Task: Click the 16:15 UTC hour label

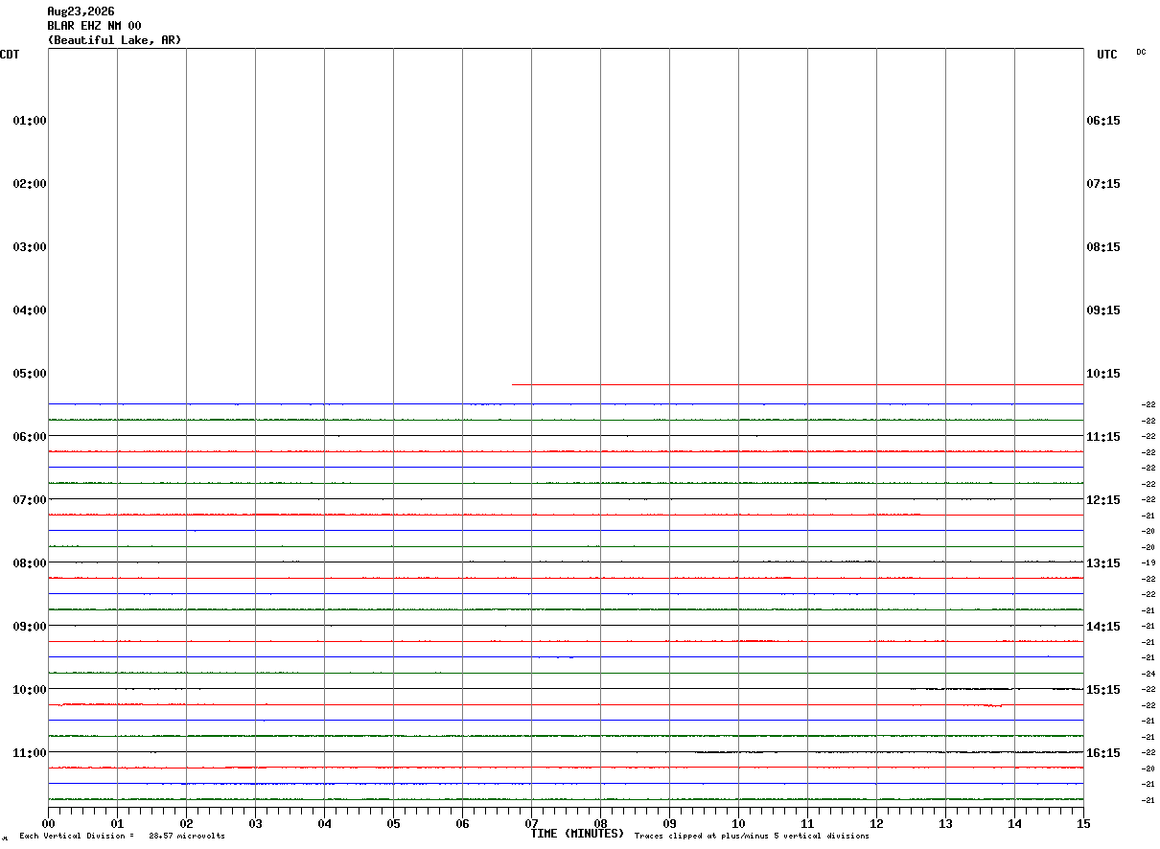Action: (x=1103, y=753)
